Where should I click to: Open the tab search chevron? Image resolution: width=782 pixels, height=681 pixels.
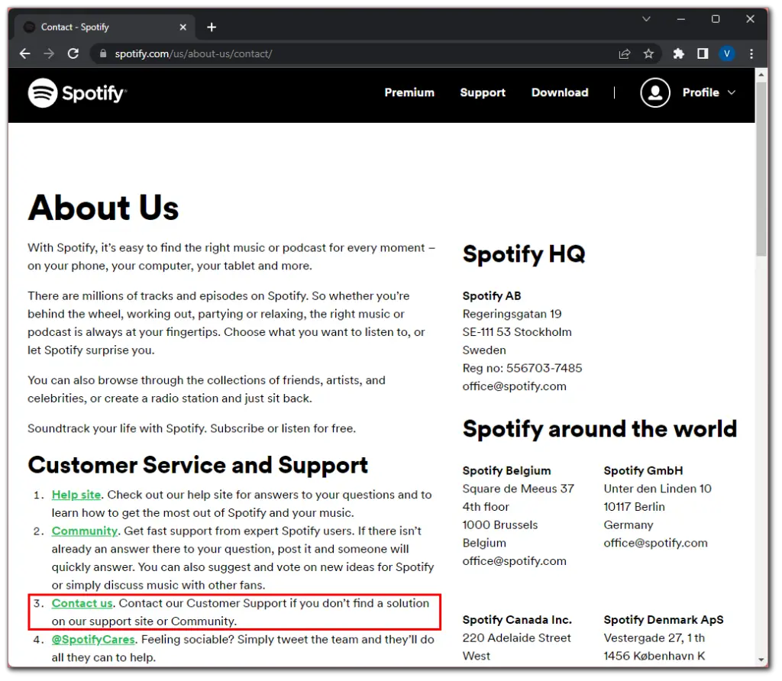[x=646, y=18]
